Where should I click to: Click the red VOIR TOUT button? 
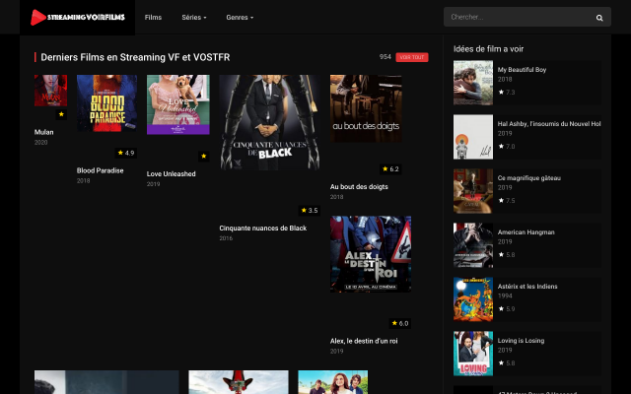click(412, 57)
